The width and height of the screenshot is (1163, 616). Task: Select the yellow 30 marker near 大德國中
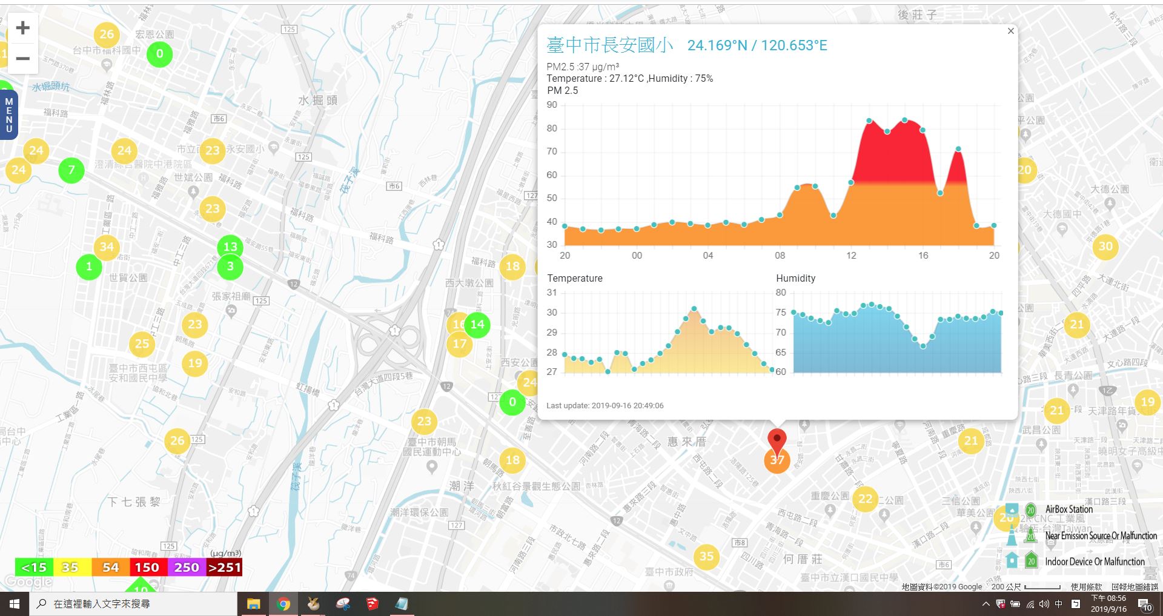click(1105, 247)
